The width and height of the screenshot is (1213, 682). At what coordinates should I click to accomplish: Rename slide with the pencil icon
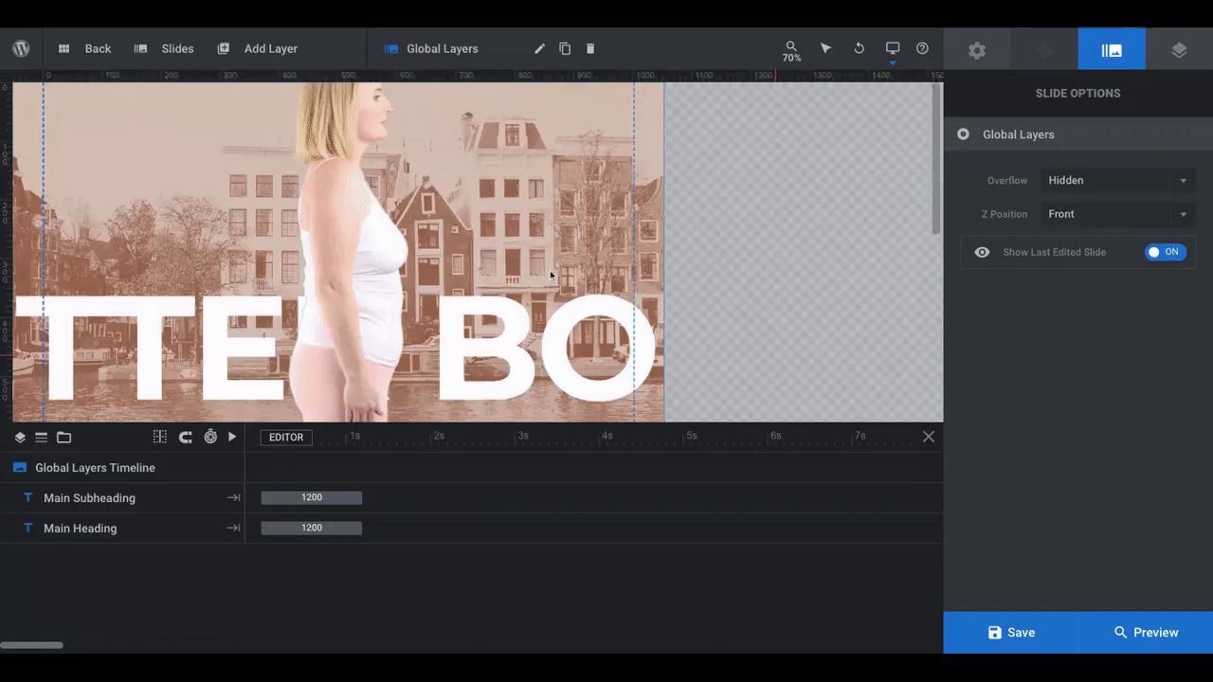[x=539, y=48]
